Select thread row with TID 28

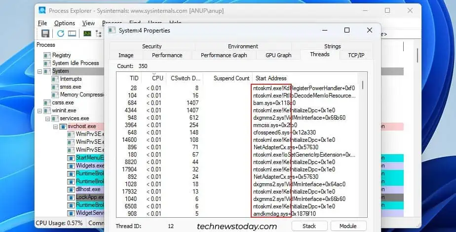237,88
